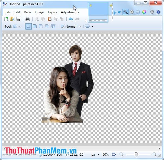Screen dimensions: 164x160
Task: Click the zoom slider handle
Action: click(x=136, y=154)
